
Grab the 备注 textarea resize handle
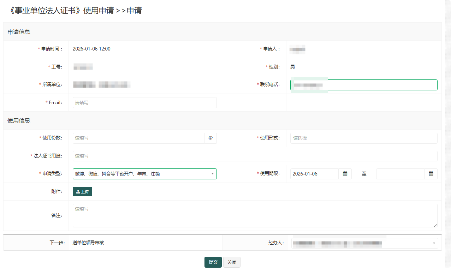(x=435, y=225)
